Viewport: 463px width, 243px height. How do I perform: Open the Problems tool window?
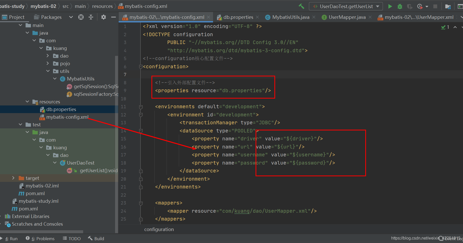[40, 239]
